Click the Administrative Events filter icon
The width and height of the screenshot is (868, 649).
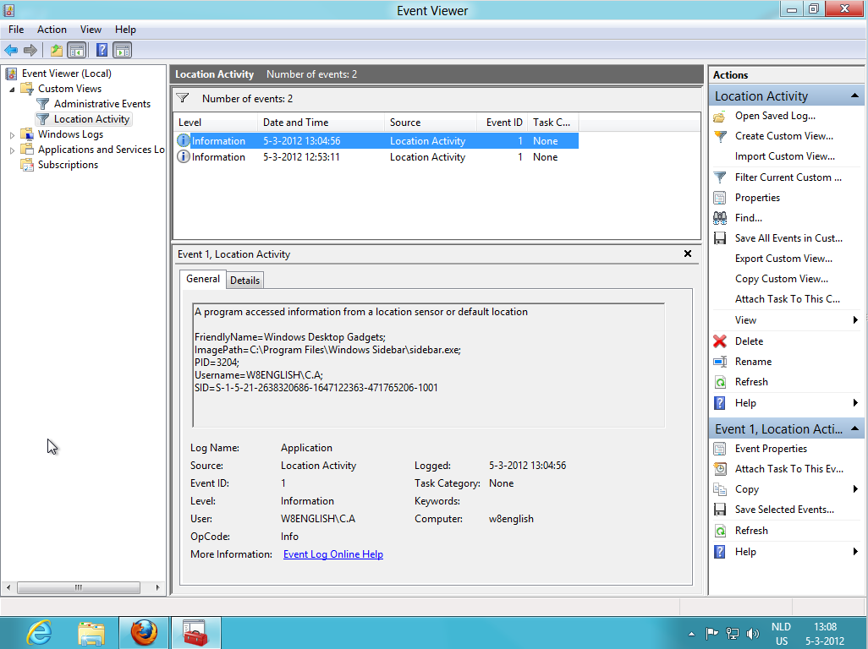(42, 104)
